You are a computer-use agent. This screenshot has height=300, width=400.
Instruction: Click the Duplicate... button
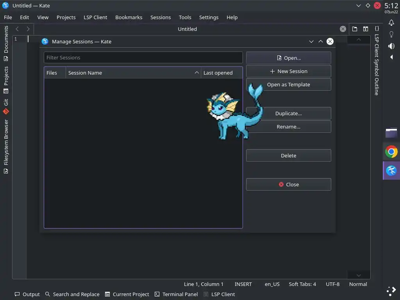[x=289, y=113]
